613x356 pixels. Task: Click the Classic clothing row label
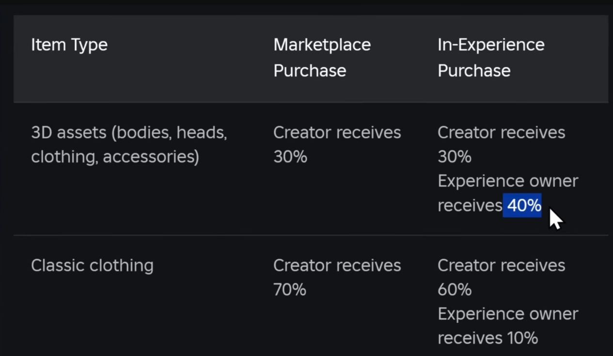92,266
